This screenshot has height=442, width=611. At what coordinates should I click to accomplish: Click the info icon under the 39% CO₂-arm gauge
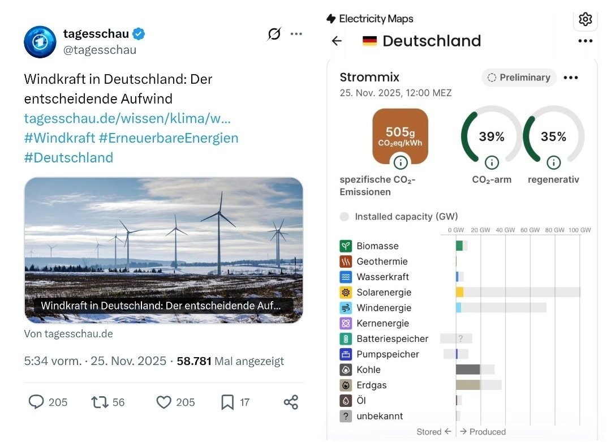(492, 163)
